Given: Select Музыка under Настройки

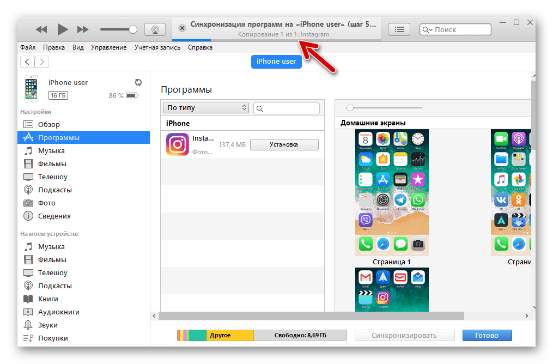Looking at the screenshot, I should click(x=83, y=150).
